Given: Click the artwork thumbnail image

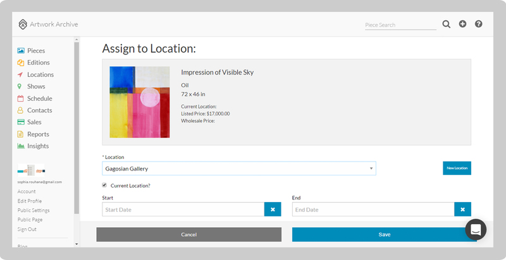Looking at the screenshot, I should point(139,102).
